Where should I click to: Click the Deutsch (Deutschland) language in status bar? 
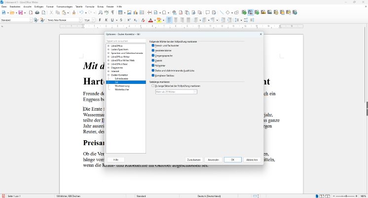pyautogui.click(x=209, y=196)
